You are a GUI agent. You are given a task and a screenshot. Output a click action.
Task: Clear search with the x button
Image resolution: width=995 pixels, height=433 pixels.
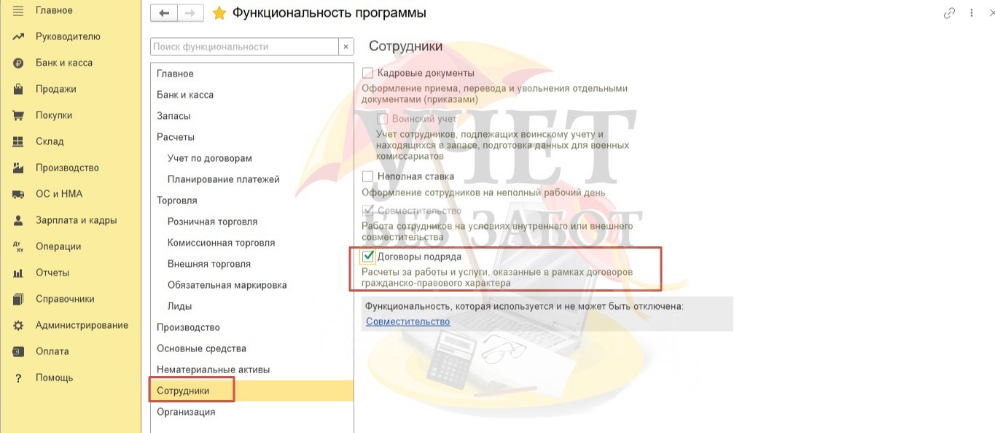(x=346, y=47)
